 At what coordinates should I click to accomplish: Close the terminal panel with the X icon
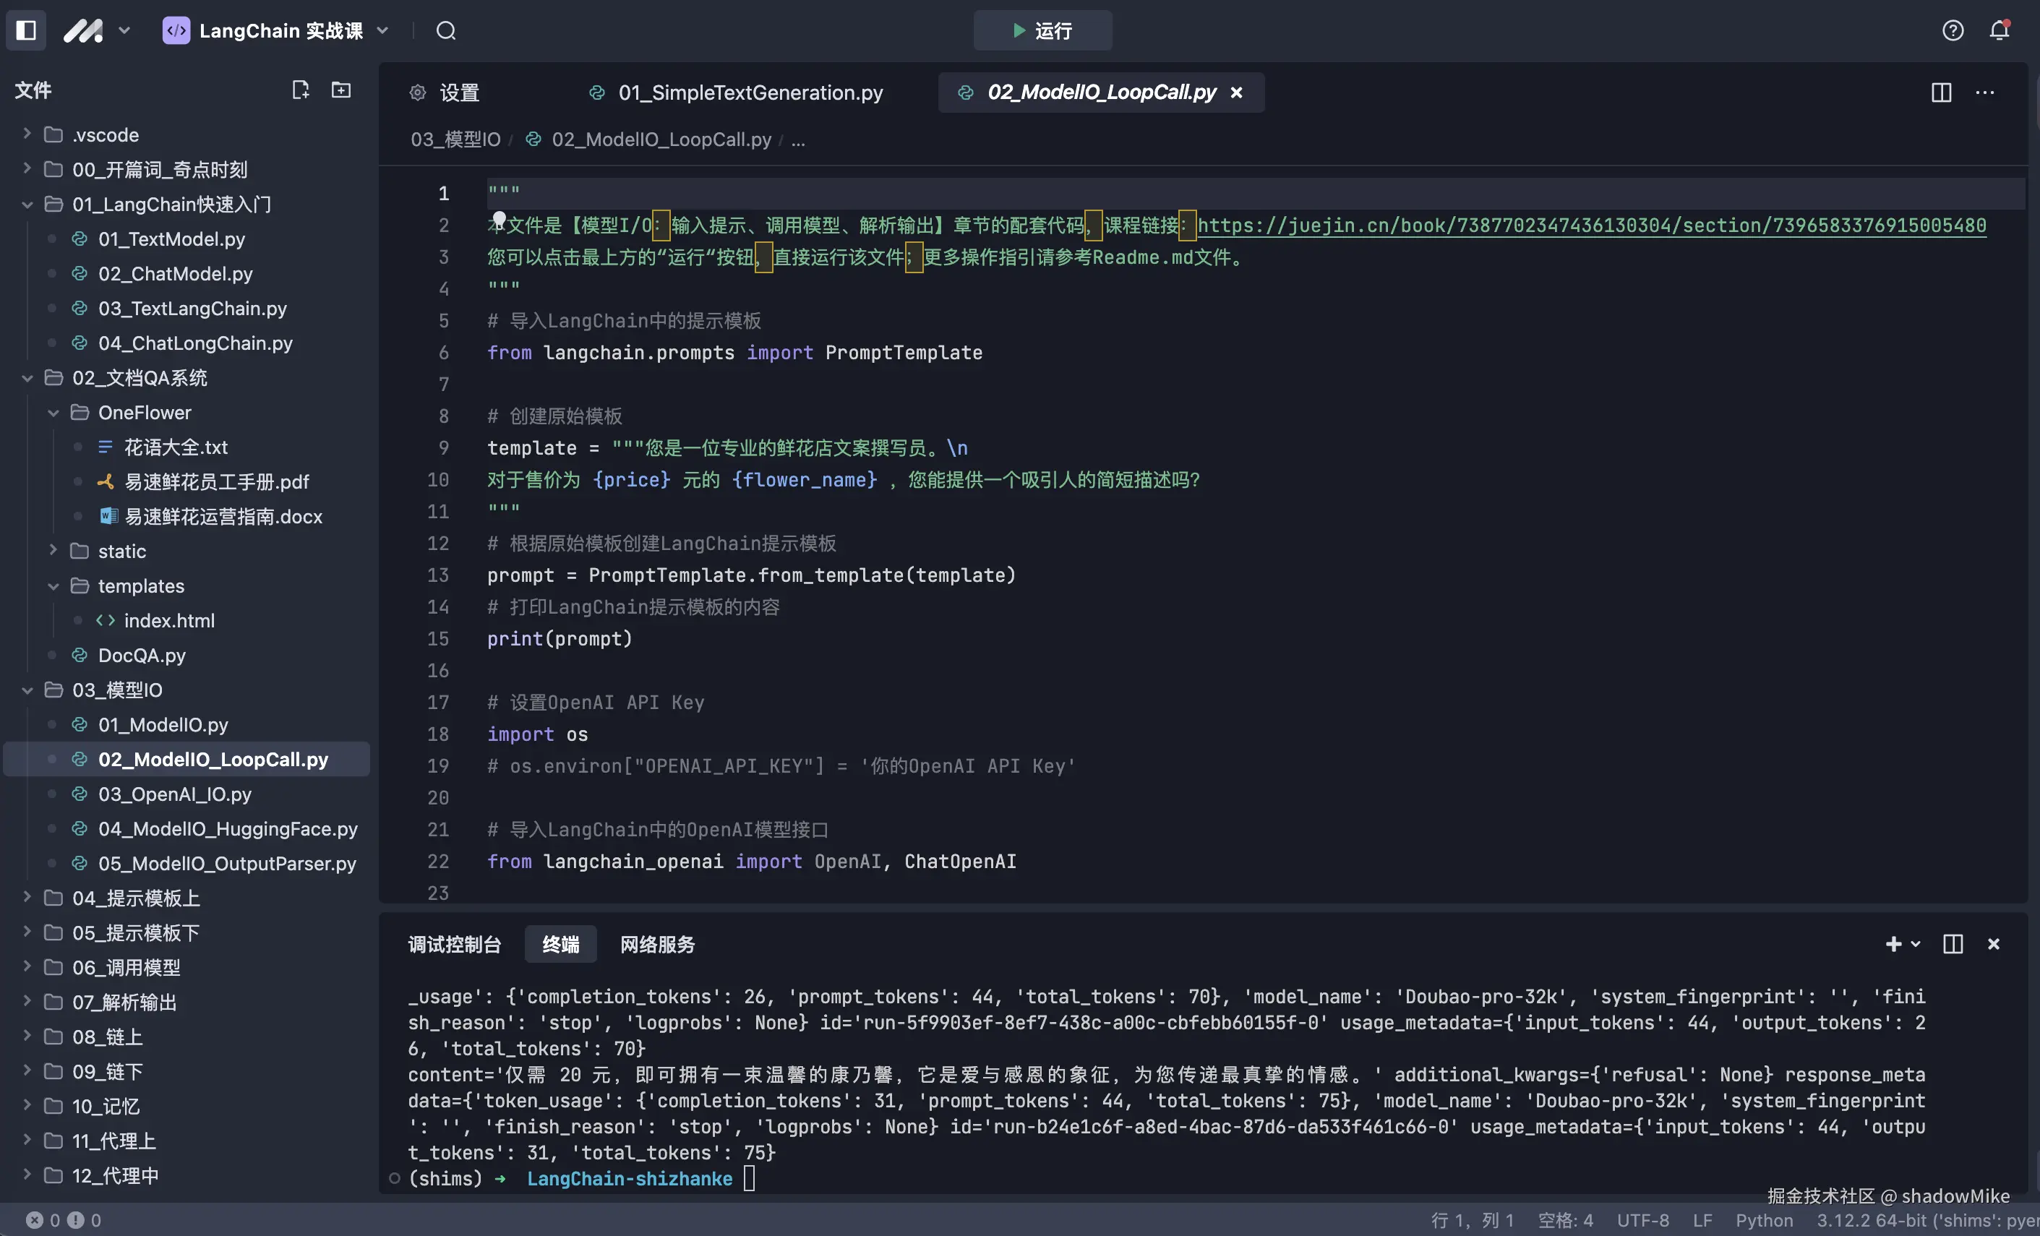tap(1993, 944)
